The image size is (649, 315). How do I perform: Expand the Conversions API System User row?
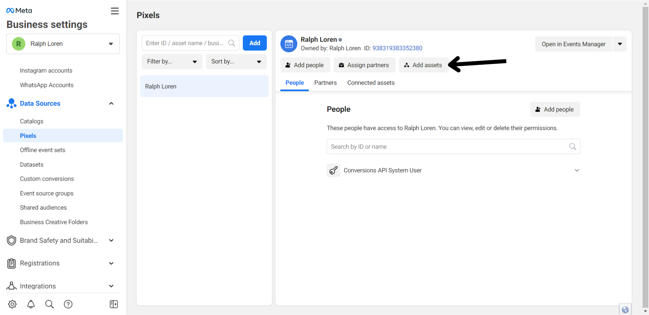point(577,170)
